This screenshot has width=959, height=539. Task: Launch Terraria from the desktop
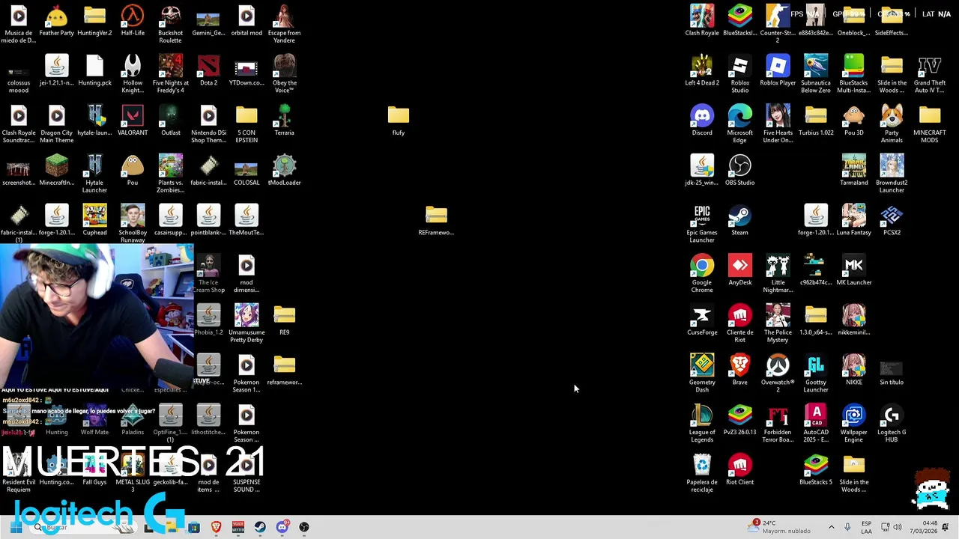pos(284,121)
